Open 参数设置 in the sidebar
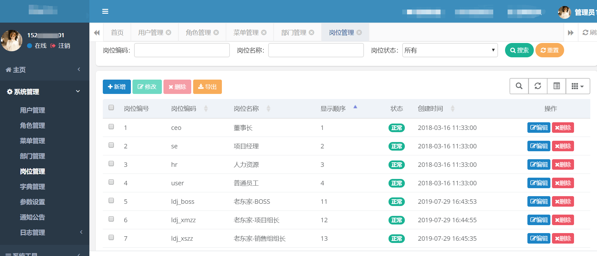Screen dimensions: 597x256 coord(32,202)
